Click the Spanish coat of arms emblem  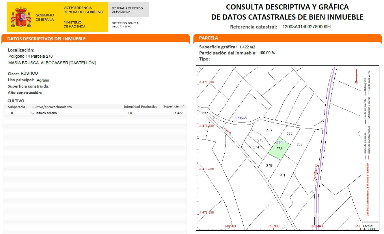tap(21, 16)
